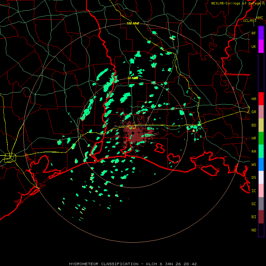Click the IC legend label

point(254,191)
